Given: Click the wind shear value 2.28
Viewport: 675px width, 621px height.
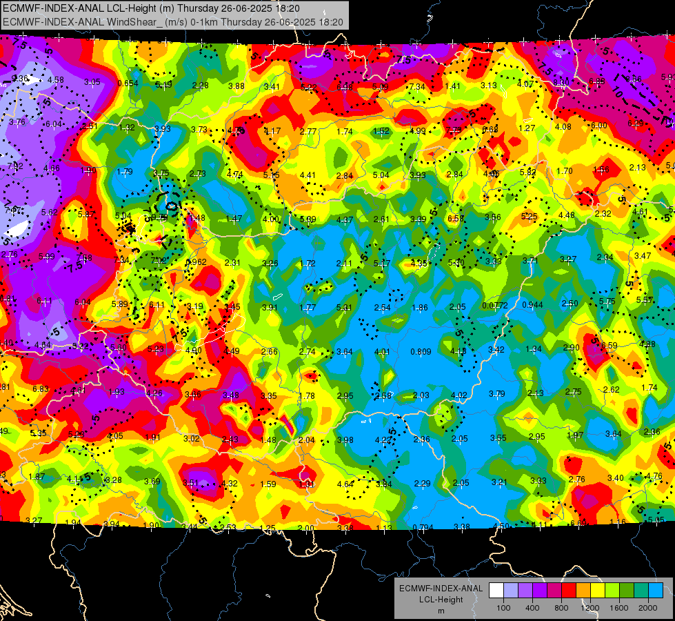Looking at the screenshot, I should (x=200, y=86).
